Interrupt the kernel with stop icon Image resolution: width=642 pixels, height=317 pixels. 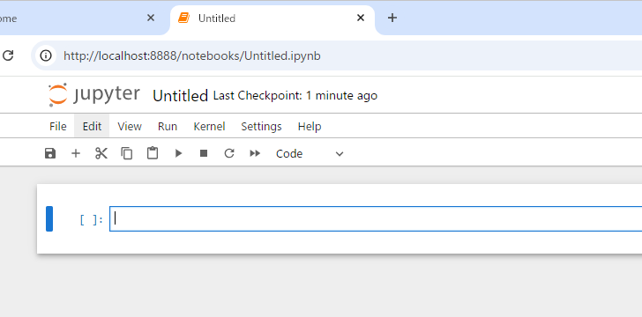[204, 153]
